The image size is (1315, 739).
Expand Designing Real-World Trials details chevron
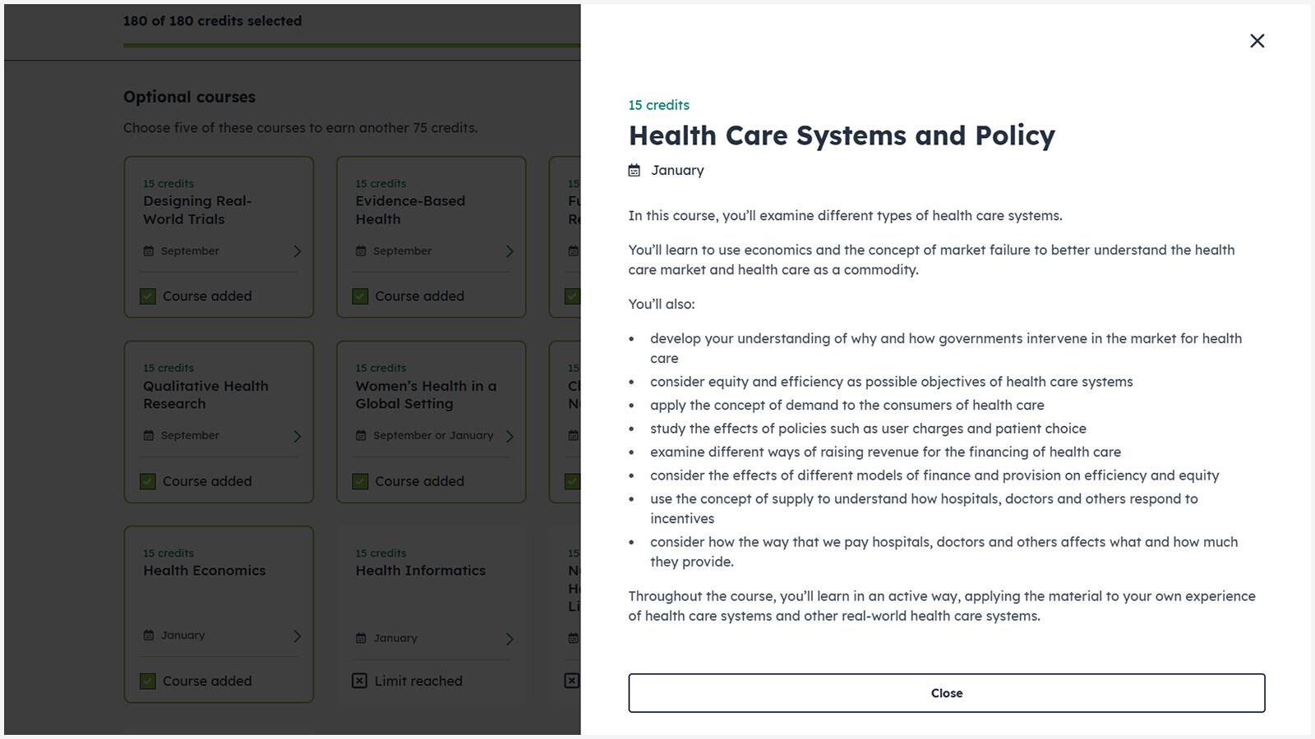pos(298,251)
